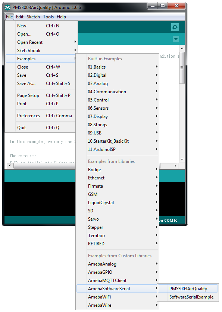Click the Arduino logo in title bar

click(x=7, y=7)
